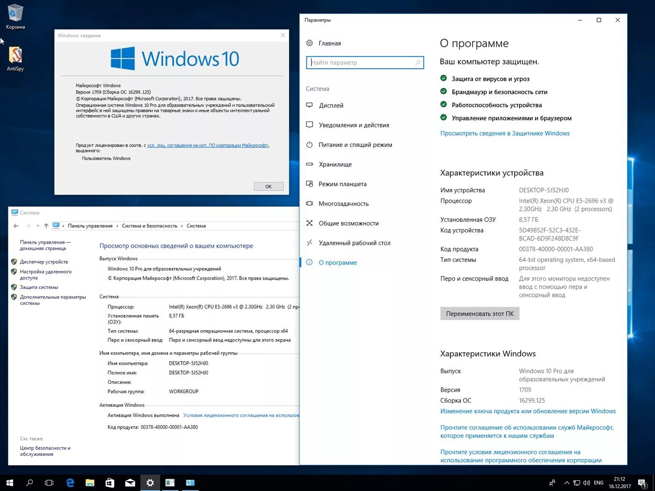Open Хранилище settings section
Image resolution: width=655 pixels, height=491 pixels.
pos(335,164)
